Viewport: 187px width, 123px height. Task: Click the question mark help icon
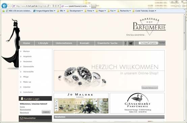click(x=125, y=43)
